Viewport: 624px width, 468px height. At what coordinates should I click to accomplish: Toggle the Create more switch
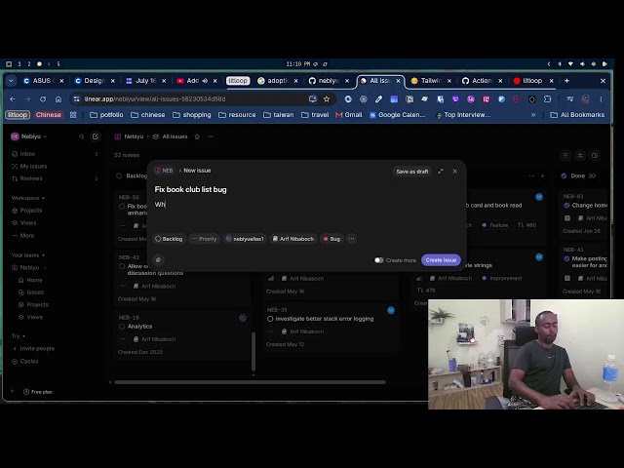click(x=378, y=260)
